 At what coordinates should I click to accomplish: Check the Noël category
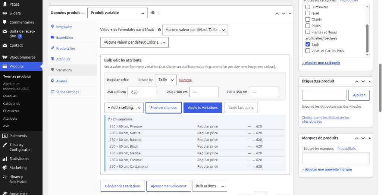308,13
